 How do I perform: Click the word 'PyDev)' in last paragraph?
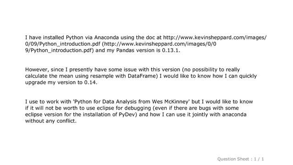pyautogui.click(x=128, y=115)
